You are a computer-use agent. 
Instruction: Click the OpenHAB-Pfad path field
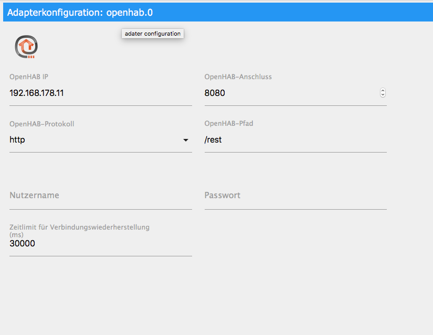click(295, 140)
